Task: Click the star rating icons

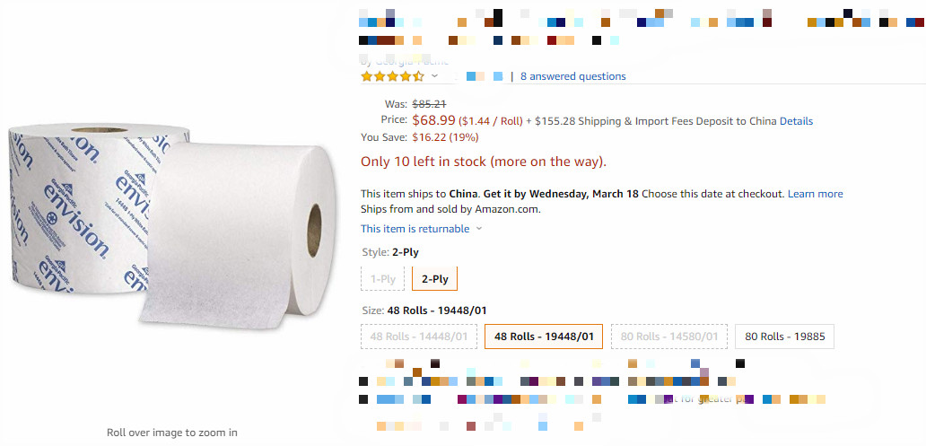Action: tap(392, 76)
